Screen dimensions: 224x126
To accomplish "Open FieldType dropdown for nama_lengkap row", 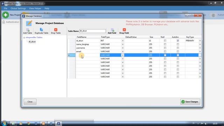I will (122, 44).
